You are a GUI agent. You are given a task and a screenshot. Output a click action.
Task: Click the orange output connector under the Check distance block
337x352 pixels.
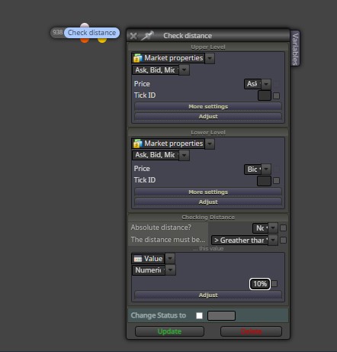[85, 40]
